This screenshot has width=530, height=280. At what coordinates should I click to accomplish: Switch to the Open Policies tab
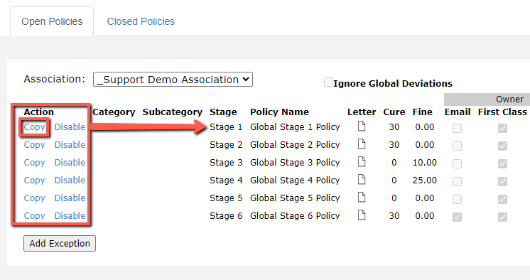point(52,21)
